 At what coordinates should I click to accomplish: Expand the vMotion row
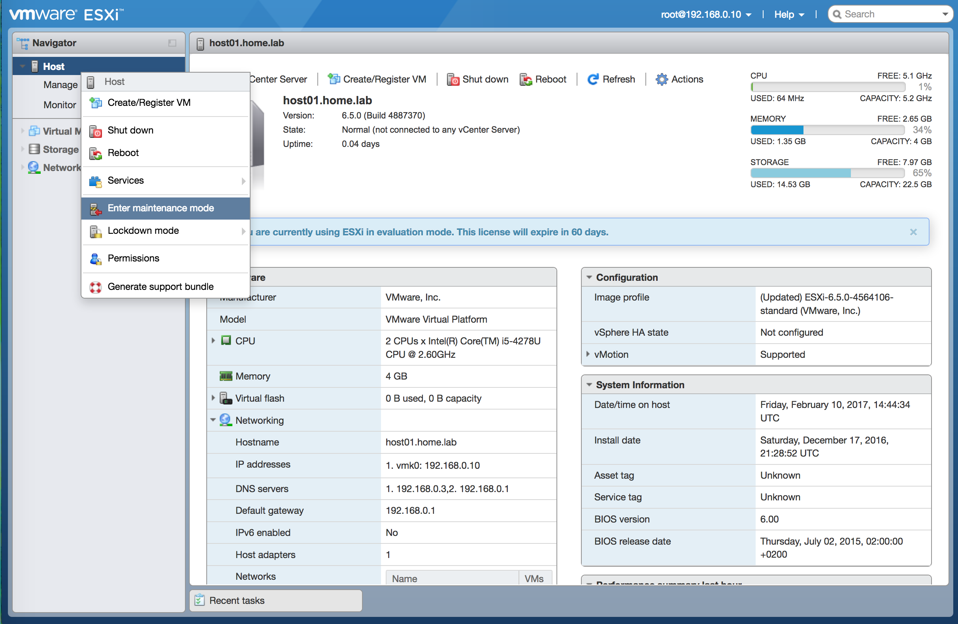(x=588, y=354)
